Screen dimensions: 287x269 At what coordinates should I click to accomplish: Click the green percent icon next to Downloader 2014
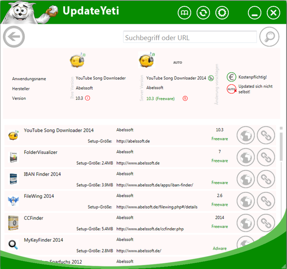click(211, 78)
